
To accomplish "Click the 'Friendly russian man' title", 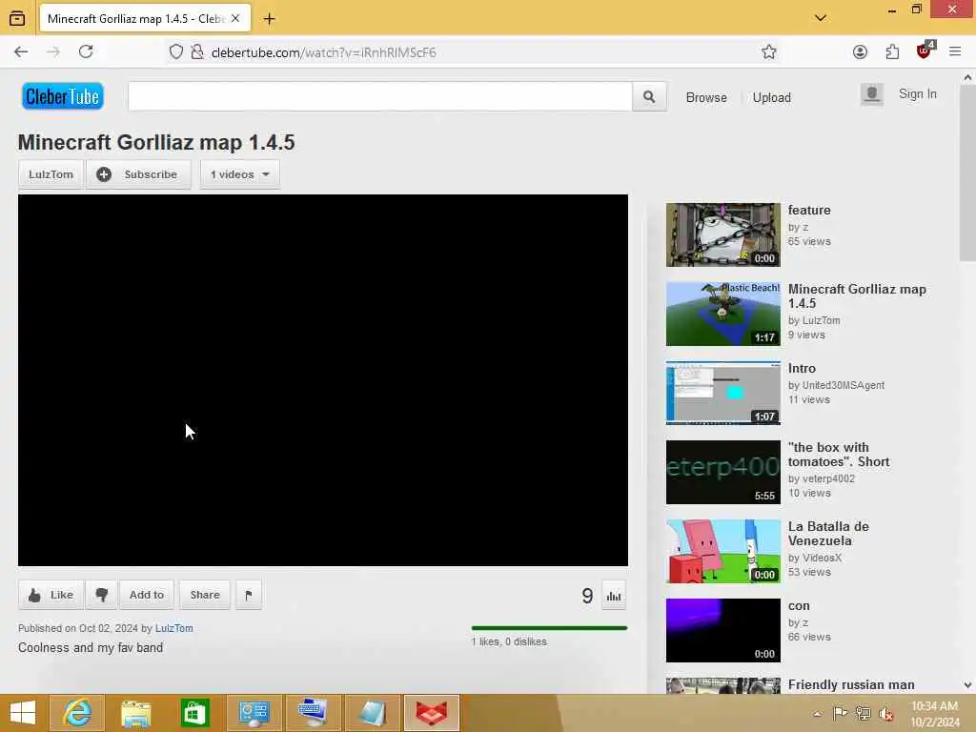I will point(851,684).
